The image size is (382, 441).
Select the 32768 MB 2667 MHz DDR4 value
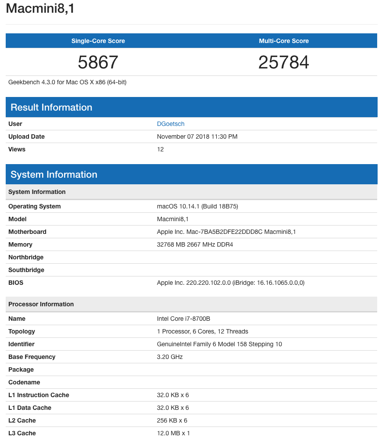tap(195, 244)
